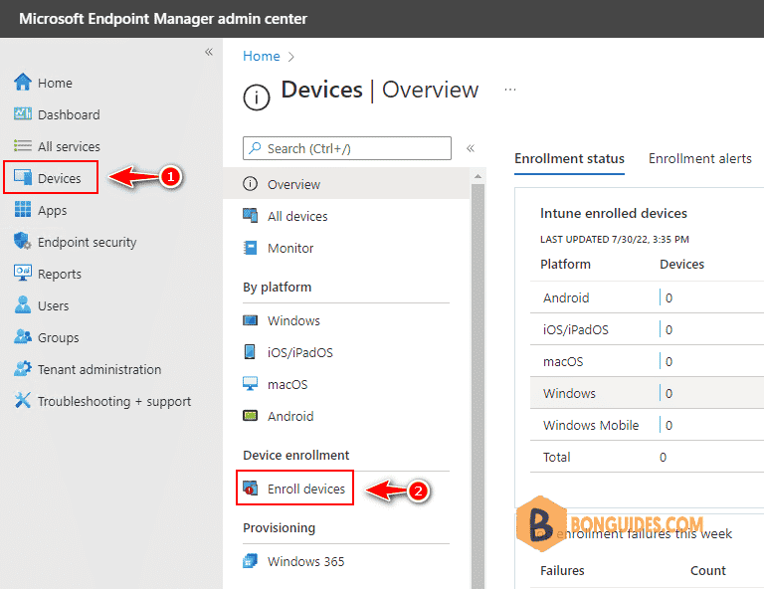Collapse the main left sidebar
This screenshot has height=589, width=764.
209,52
